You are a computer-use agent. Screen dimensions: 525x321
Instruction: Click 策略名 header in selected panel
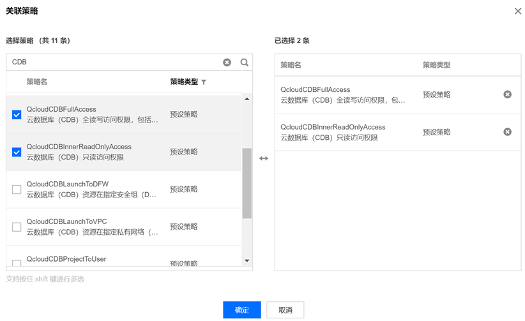[x=291, y=65]
